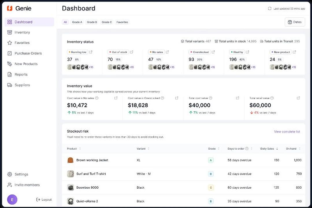Click help icon beside Days to order

[247, 149]
